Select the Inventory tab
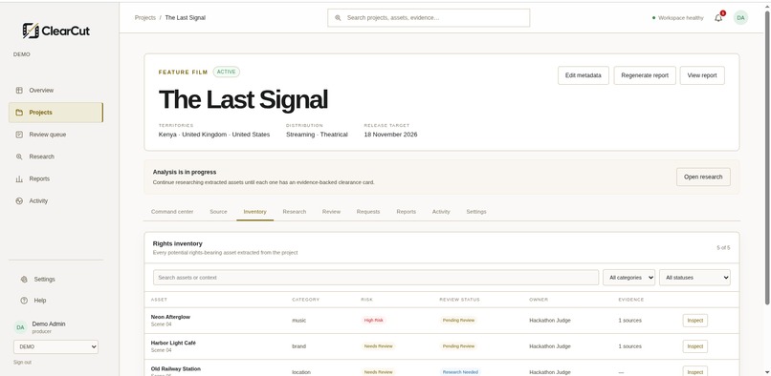 click(x=254, y=212)
